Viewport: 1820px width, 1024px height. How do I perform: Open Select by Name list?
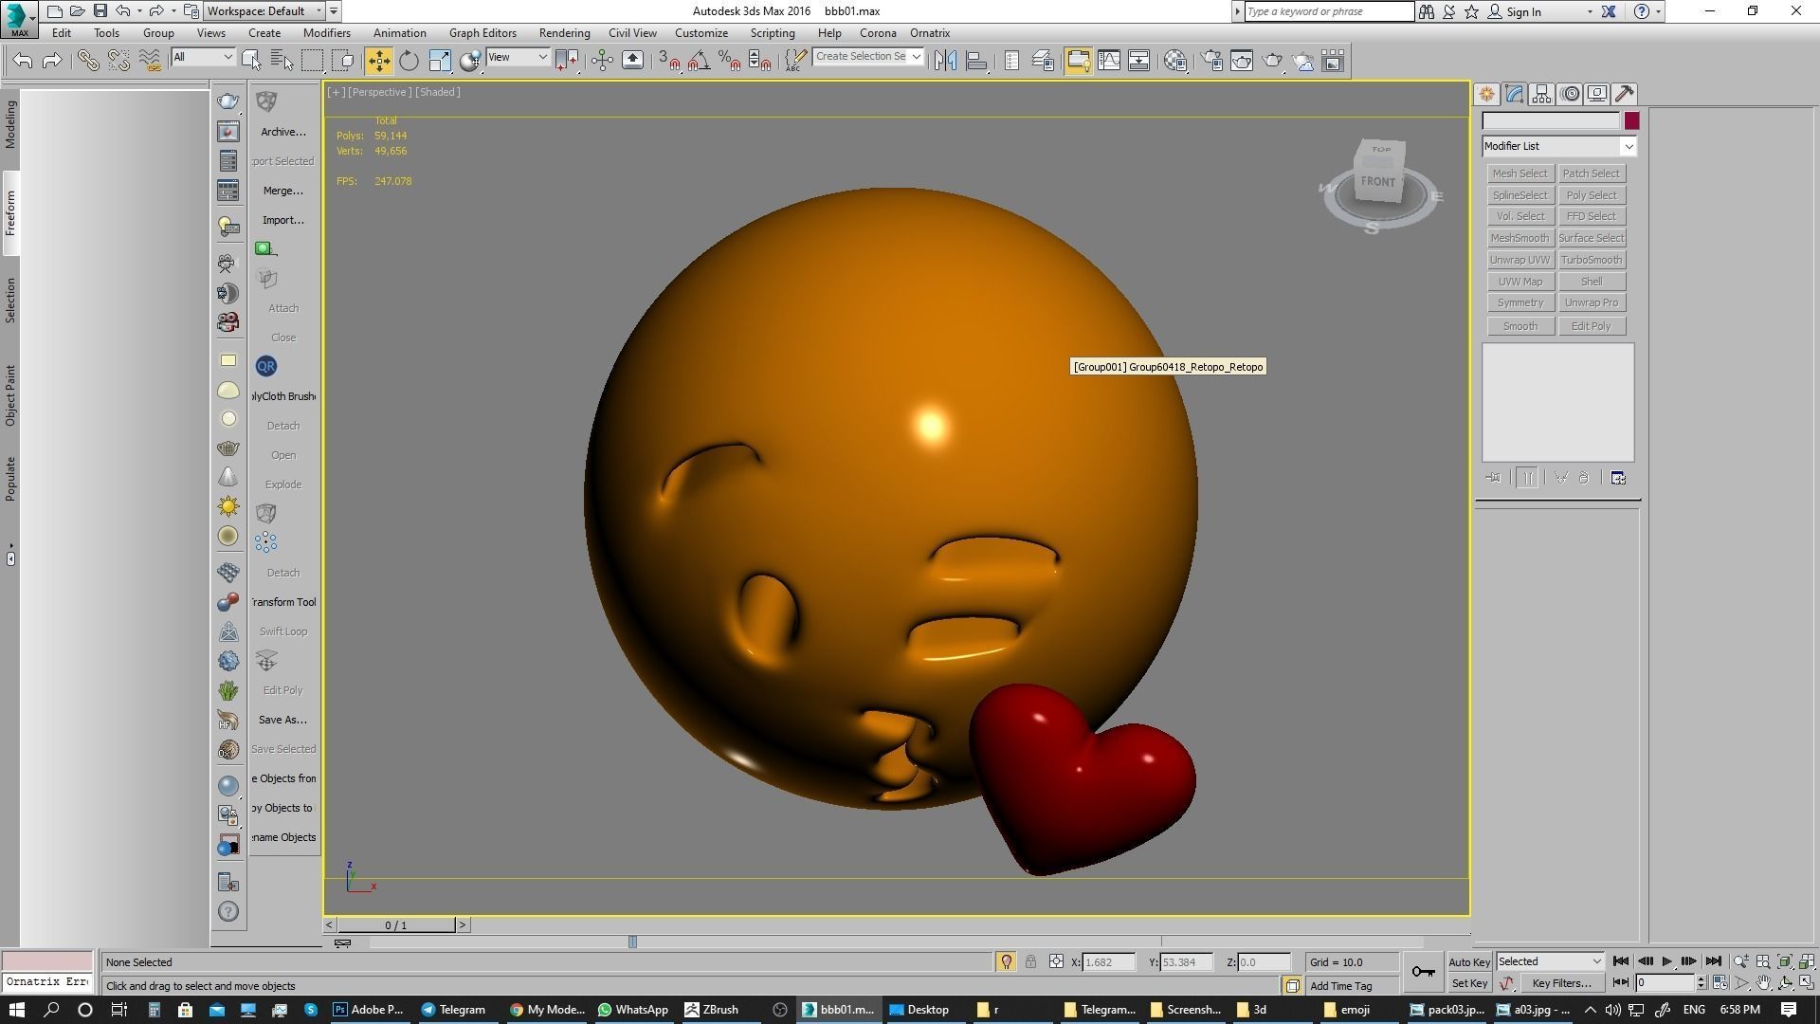[282, 61]
